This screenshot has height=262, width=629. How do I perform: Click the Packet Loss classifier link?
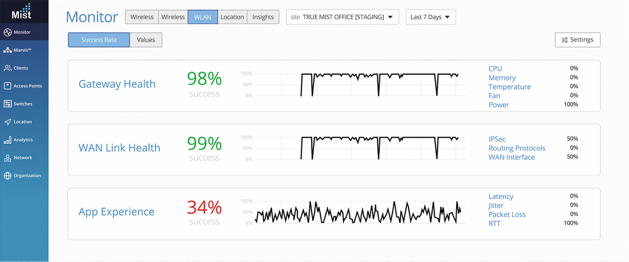(x=507, y=214)
